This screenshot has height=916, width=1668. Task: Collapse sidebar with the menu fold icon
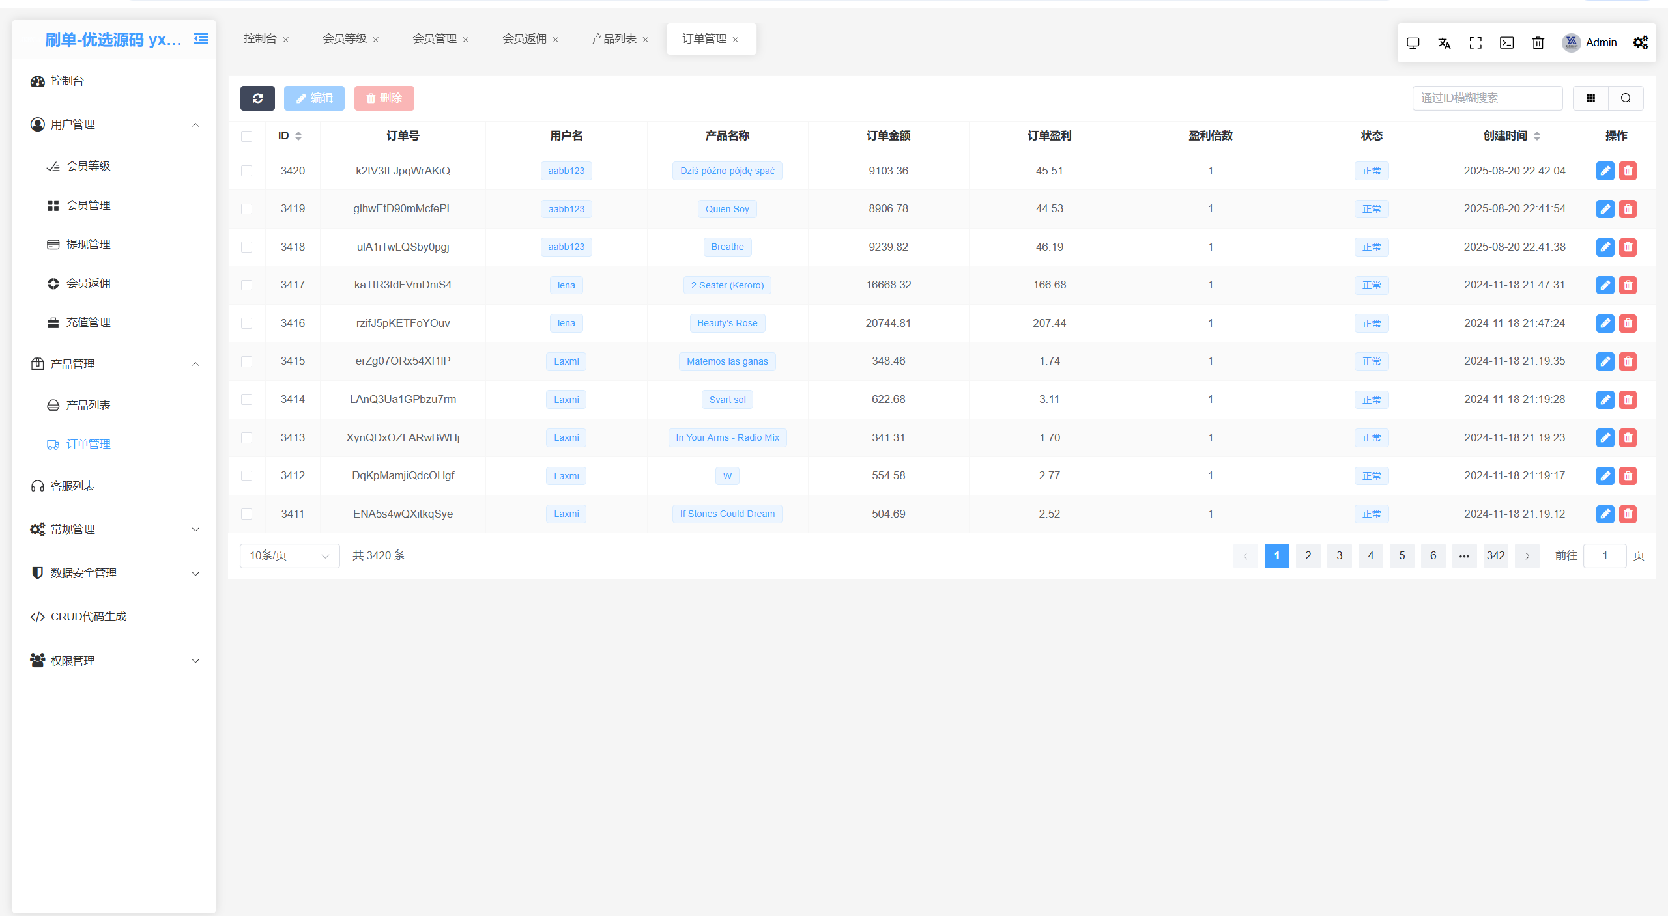click(201, 39)
